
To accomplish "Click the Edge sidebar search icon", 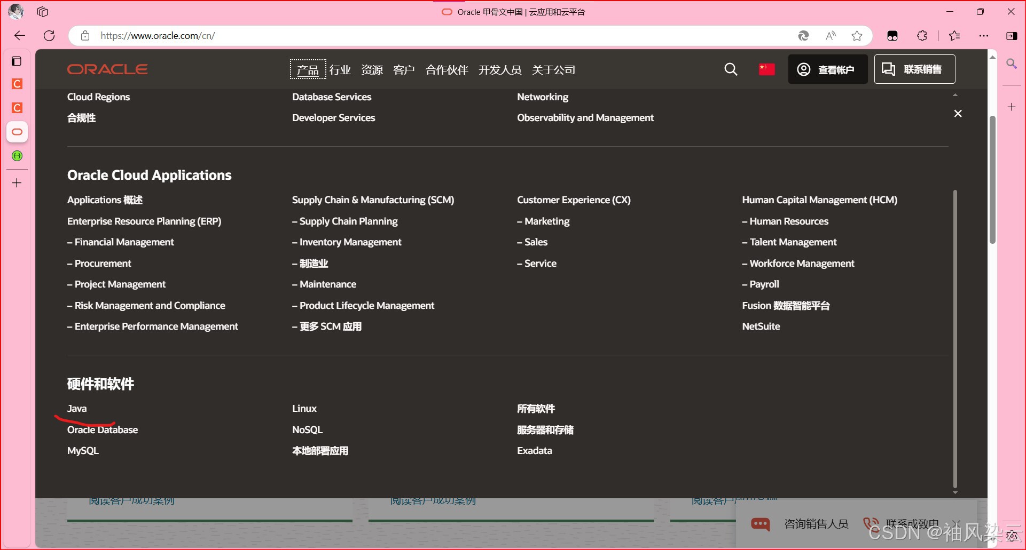I will (1012, 63).
